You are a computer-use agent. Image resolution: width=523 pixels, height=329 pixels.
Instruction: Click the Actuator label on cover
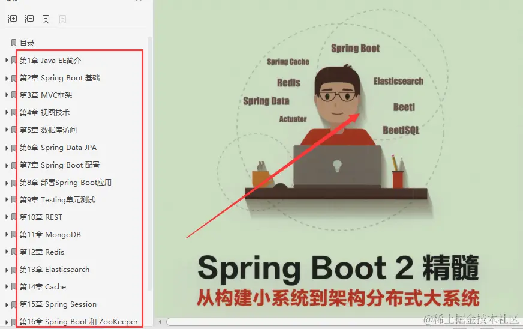[293, 119]
